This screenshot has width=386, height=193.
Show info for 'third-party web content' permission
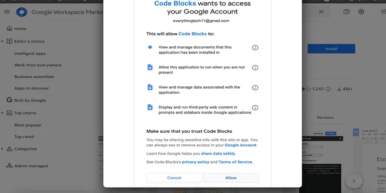click(255, 108)
